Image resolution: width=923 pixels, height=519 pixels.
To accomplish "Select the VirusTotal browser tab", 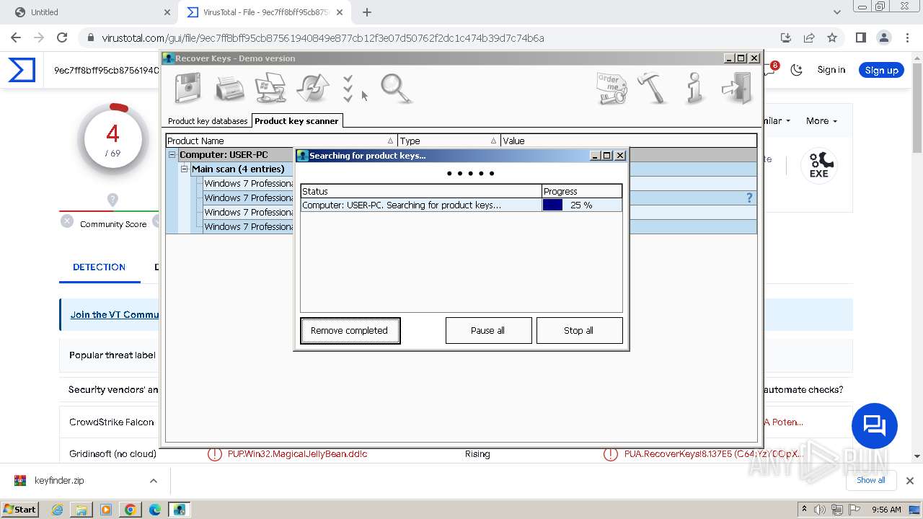I will 265,12.
